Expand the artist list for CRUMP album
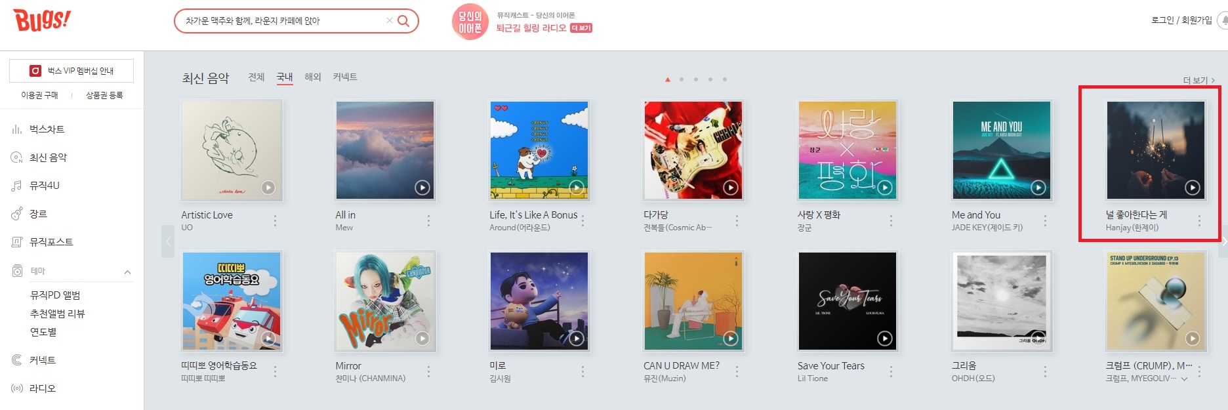The width and height of the screenshot is (1228, 410). [x=1184, y=379]
